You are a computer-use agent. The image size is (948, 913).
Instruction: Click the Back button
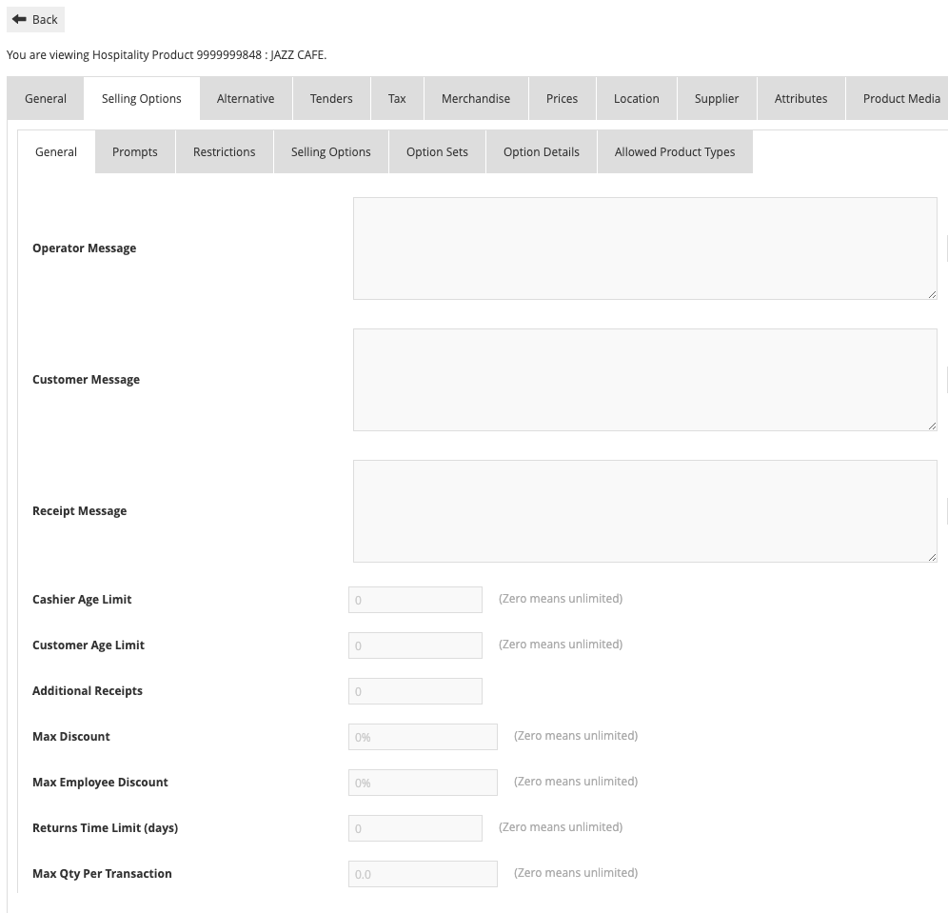click(35, 19)
